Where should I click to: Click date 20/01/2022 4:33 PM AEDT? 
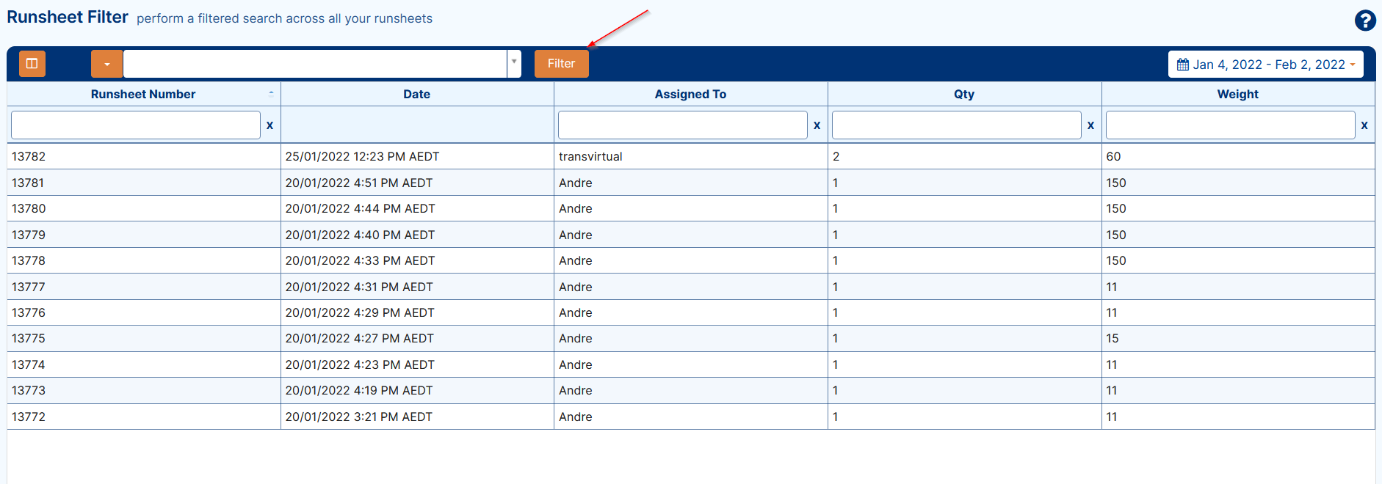tap(360, 260)
